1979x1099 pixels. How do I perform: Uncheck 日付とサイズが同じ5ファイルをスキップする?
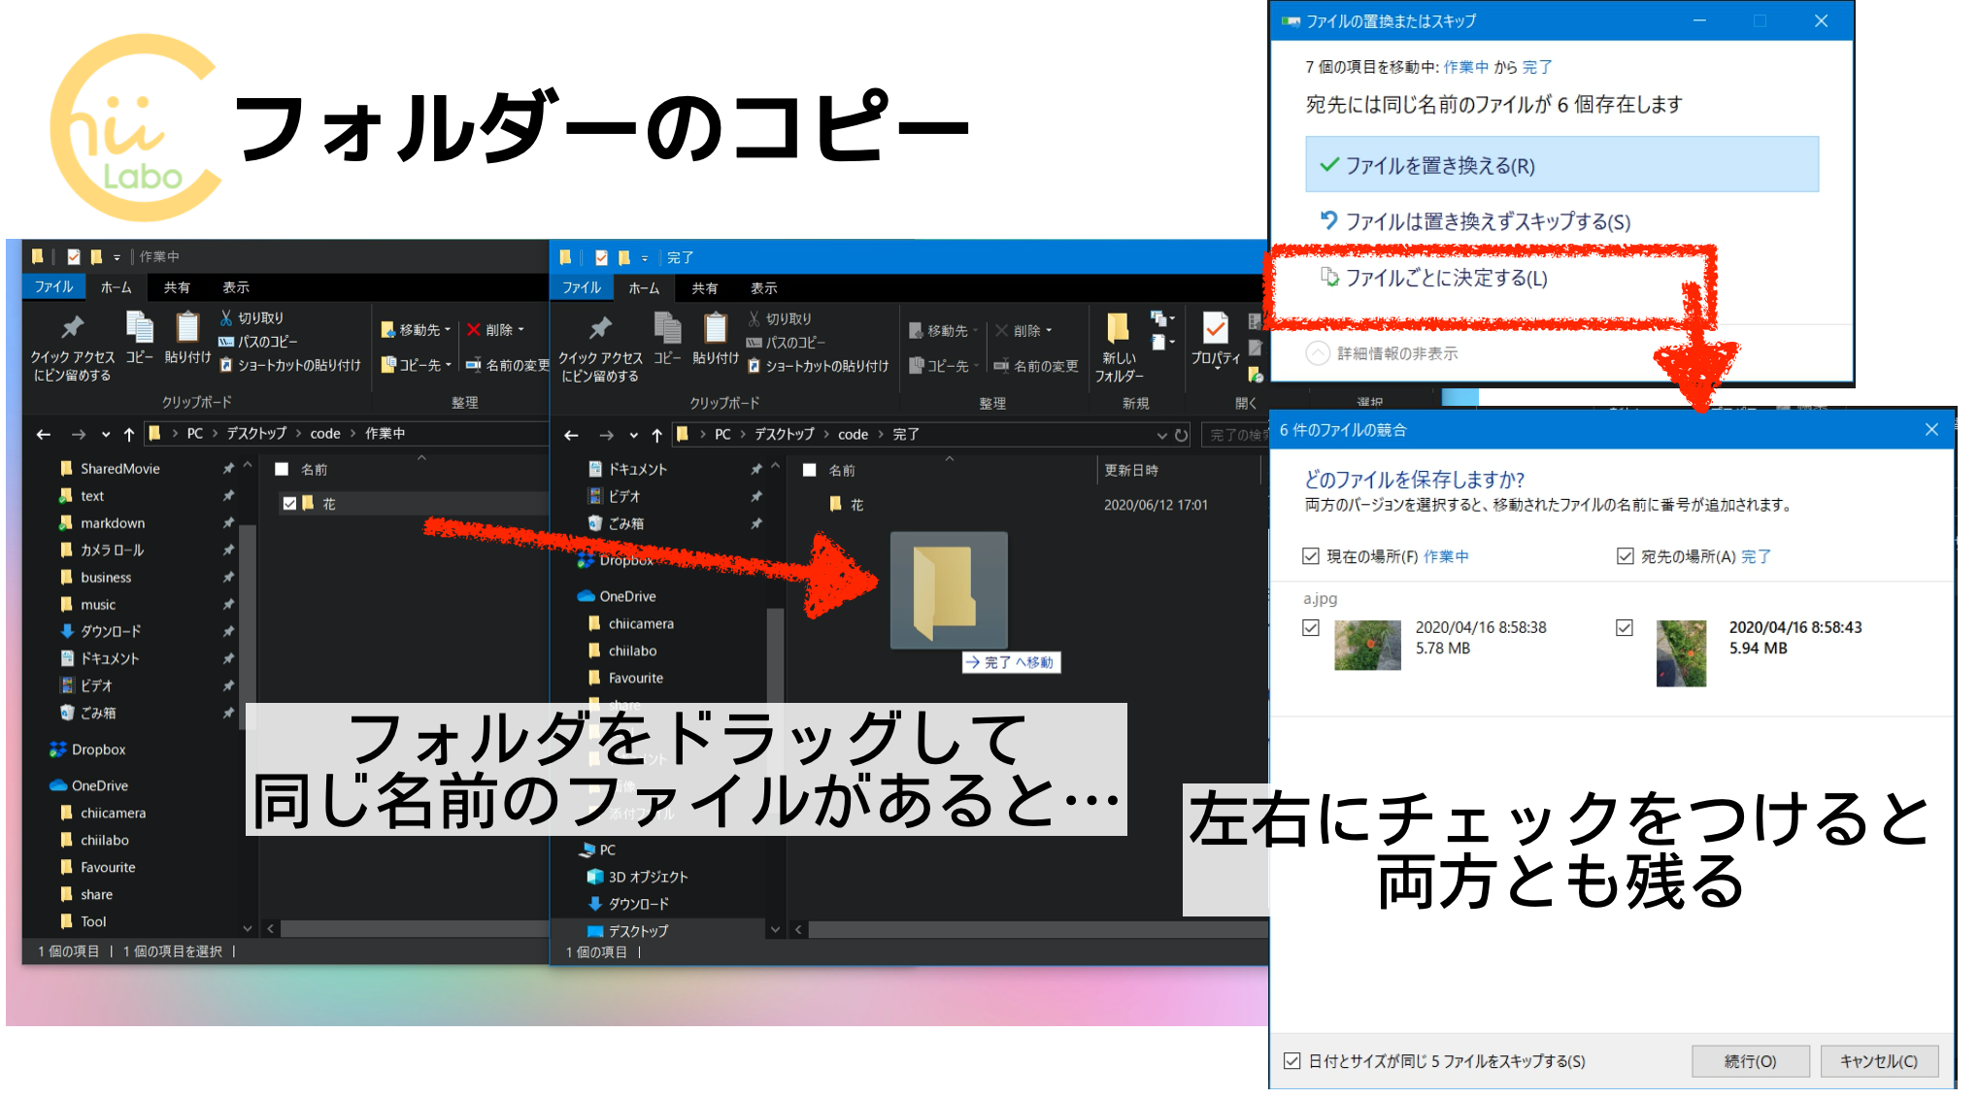pos(1292,1061)
